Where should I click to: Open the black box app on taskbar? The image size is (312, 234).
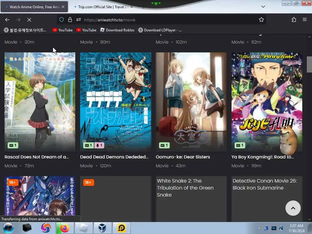(x=27, y=228)
